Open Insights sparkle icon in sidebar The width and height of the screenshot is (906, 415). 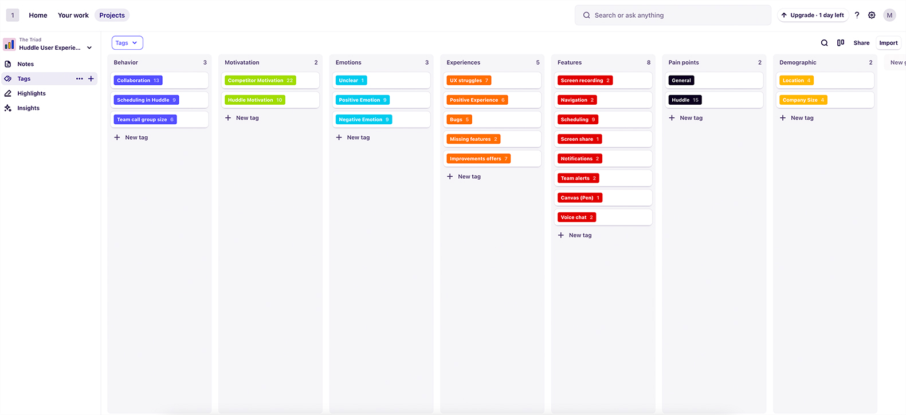pyautogui.click(x=8, y=108)
